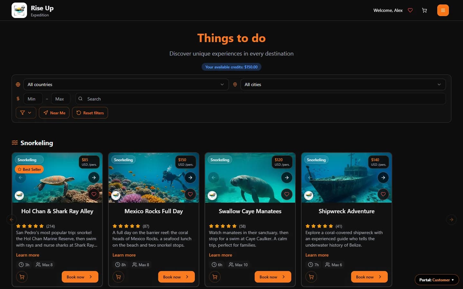The width and height of the screenshot is (463, 289).
Task: Open the shopping cart in header
Action: coord(424,10)
